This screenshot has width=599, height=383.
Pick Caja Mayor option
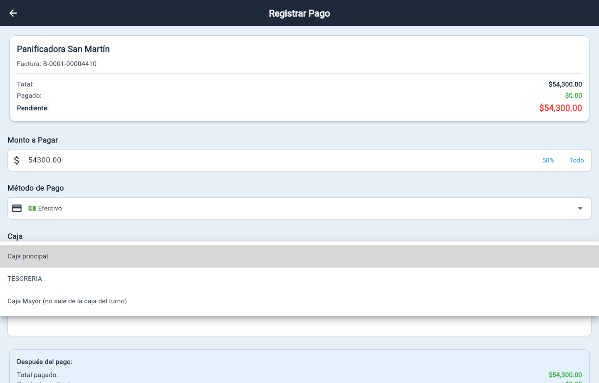[x=299, y=301]
